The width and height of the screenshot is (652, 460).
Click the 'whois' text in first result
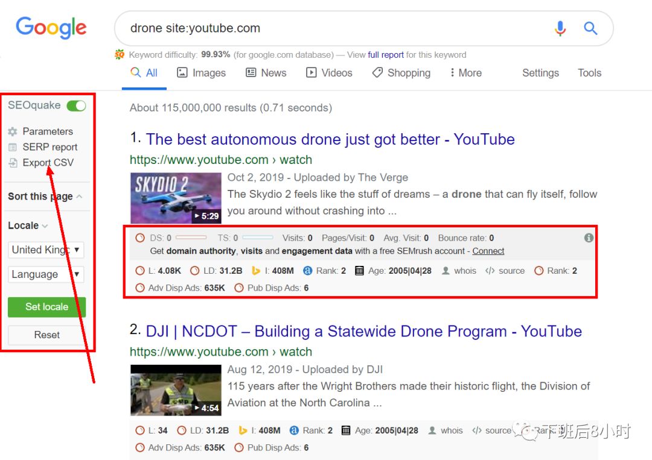[465, 271]
